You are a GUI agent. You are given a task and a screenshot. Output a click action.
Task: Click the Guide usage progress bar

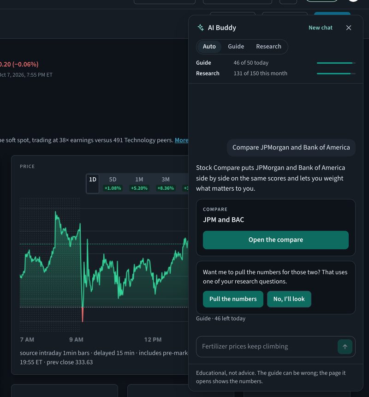336,63
